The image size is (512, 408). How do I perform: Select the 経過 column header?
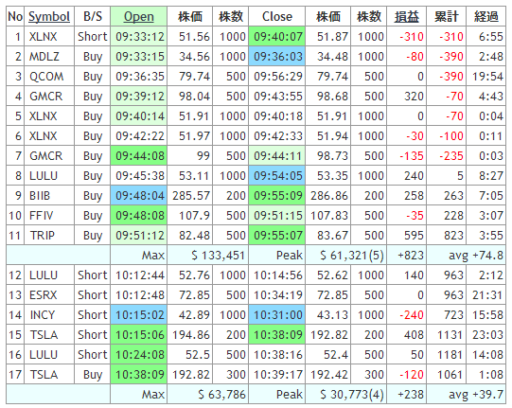point(486,16)
